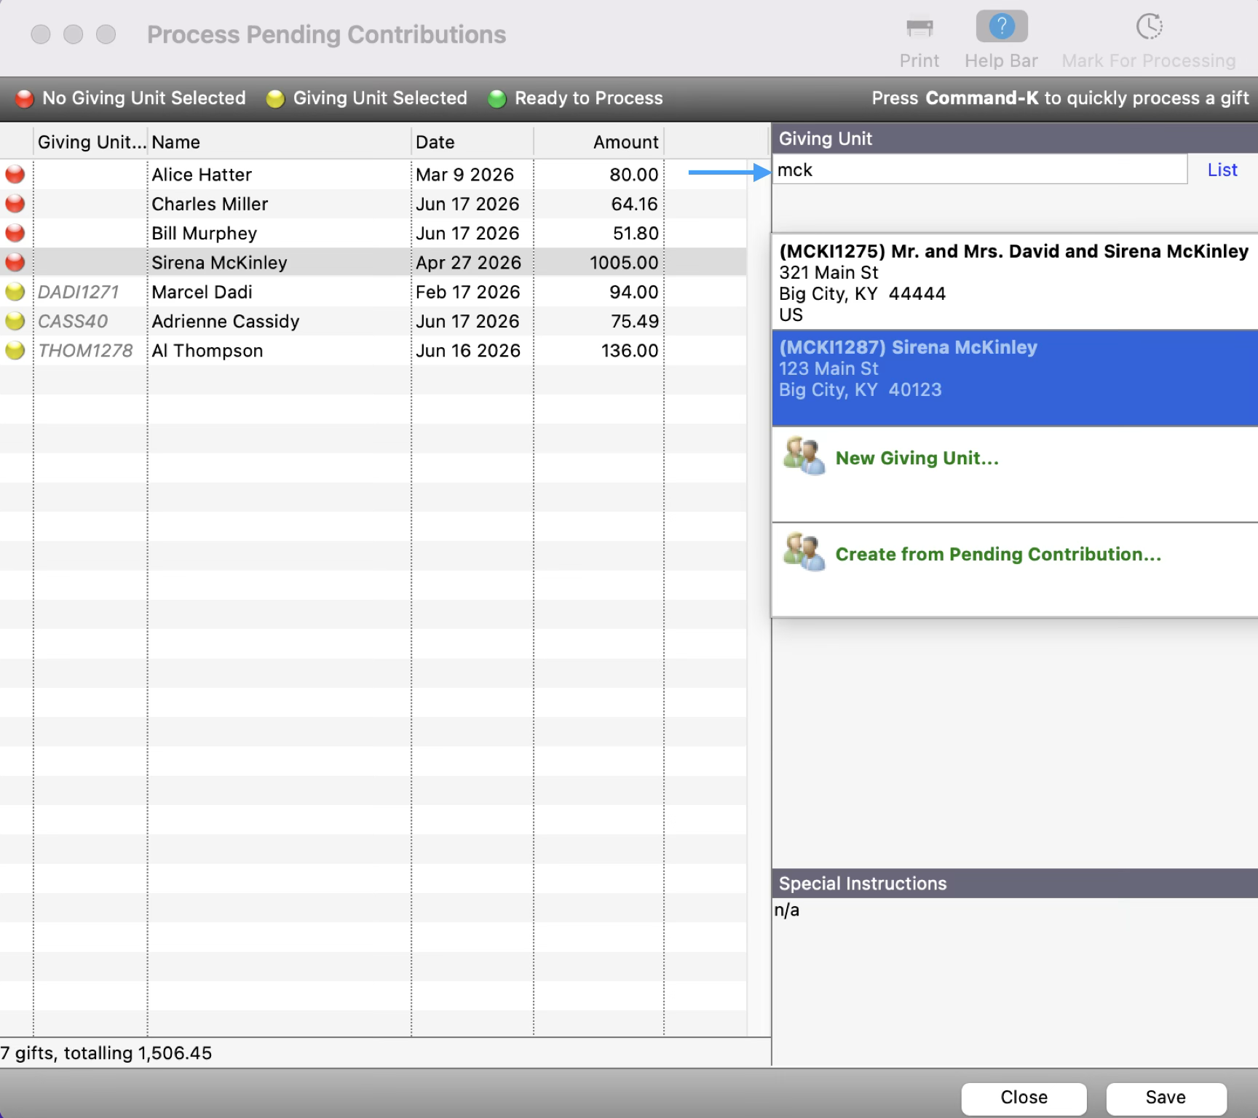This screenshot has height=1118, width=1258.
Task: Click red status ball beside Bill Murphey
Action: click(15, 233)
